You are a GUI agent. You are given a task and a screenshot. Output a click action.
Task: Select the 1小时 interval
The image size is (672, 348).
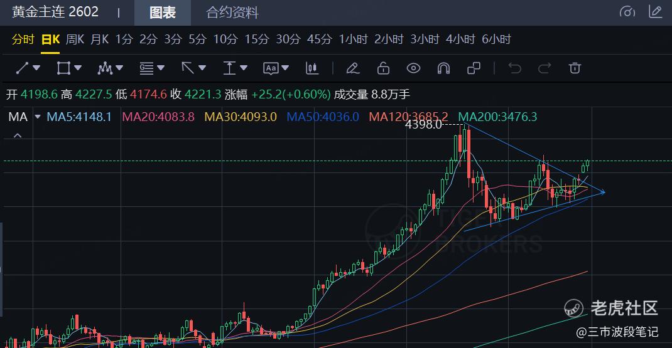[353, 40]
